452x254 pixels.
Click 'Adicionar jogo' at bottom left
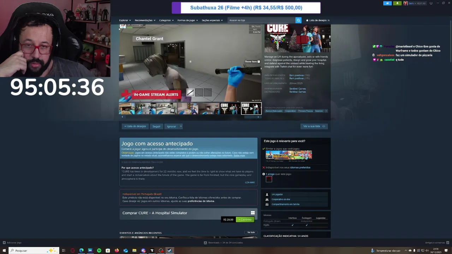pyautogui.click(x=12, y=243)
